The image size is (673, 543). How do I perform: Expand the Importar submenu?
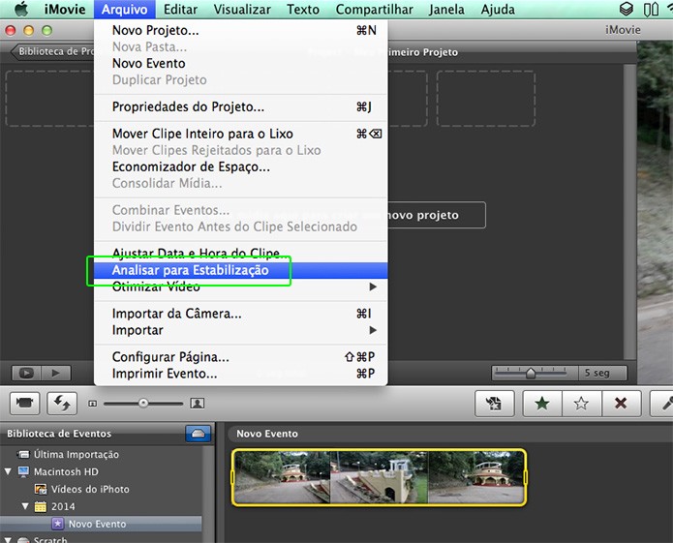tap(241, 330)
